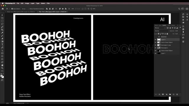Open the Auto-Select Group dropdown
Viewport: 189px width, 106px height.
pyautogui.click(x=24, y=9)
